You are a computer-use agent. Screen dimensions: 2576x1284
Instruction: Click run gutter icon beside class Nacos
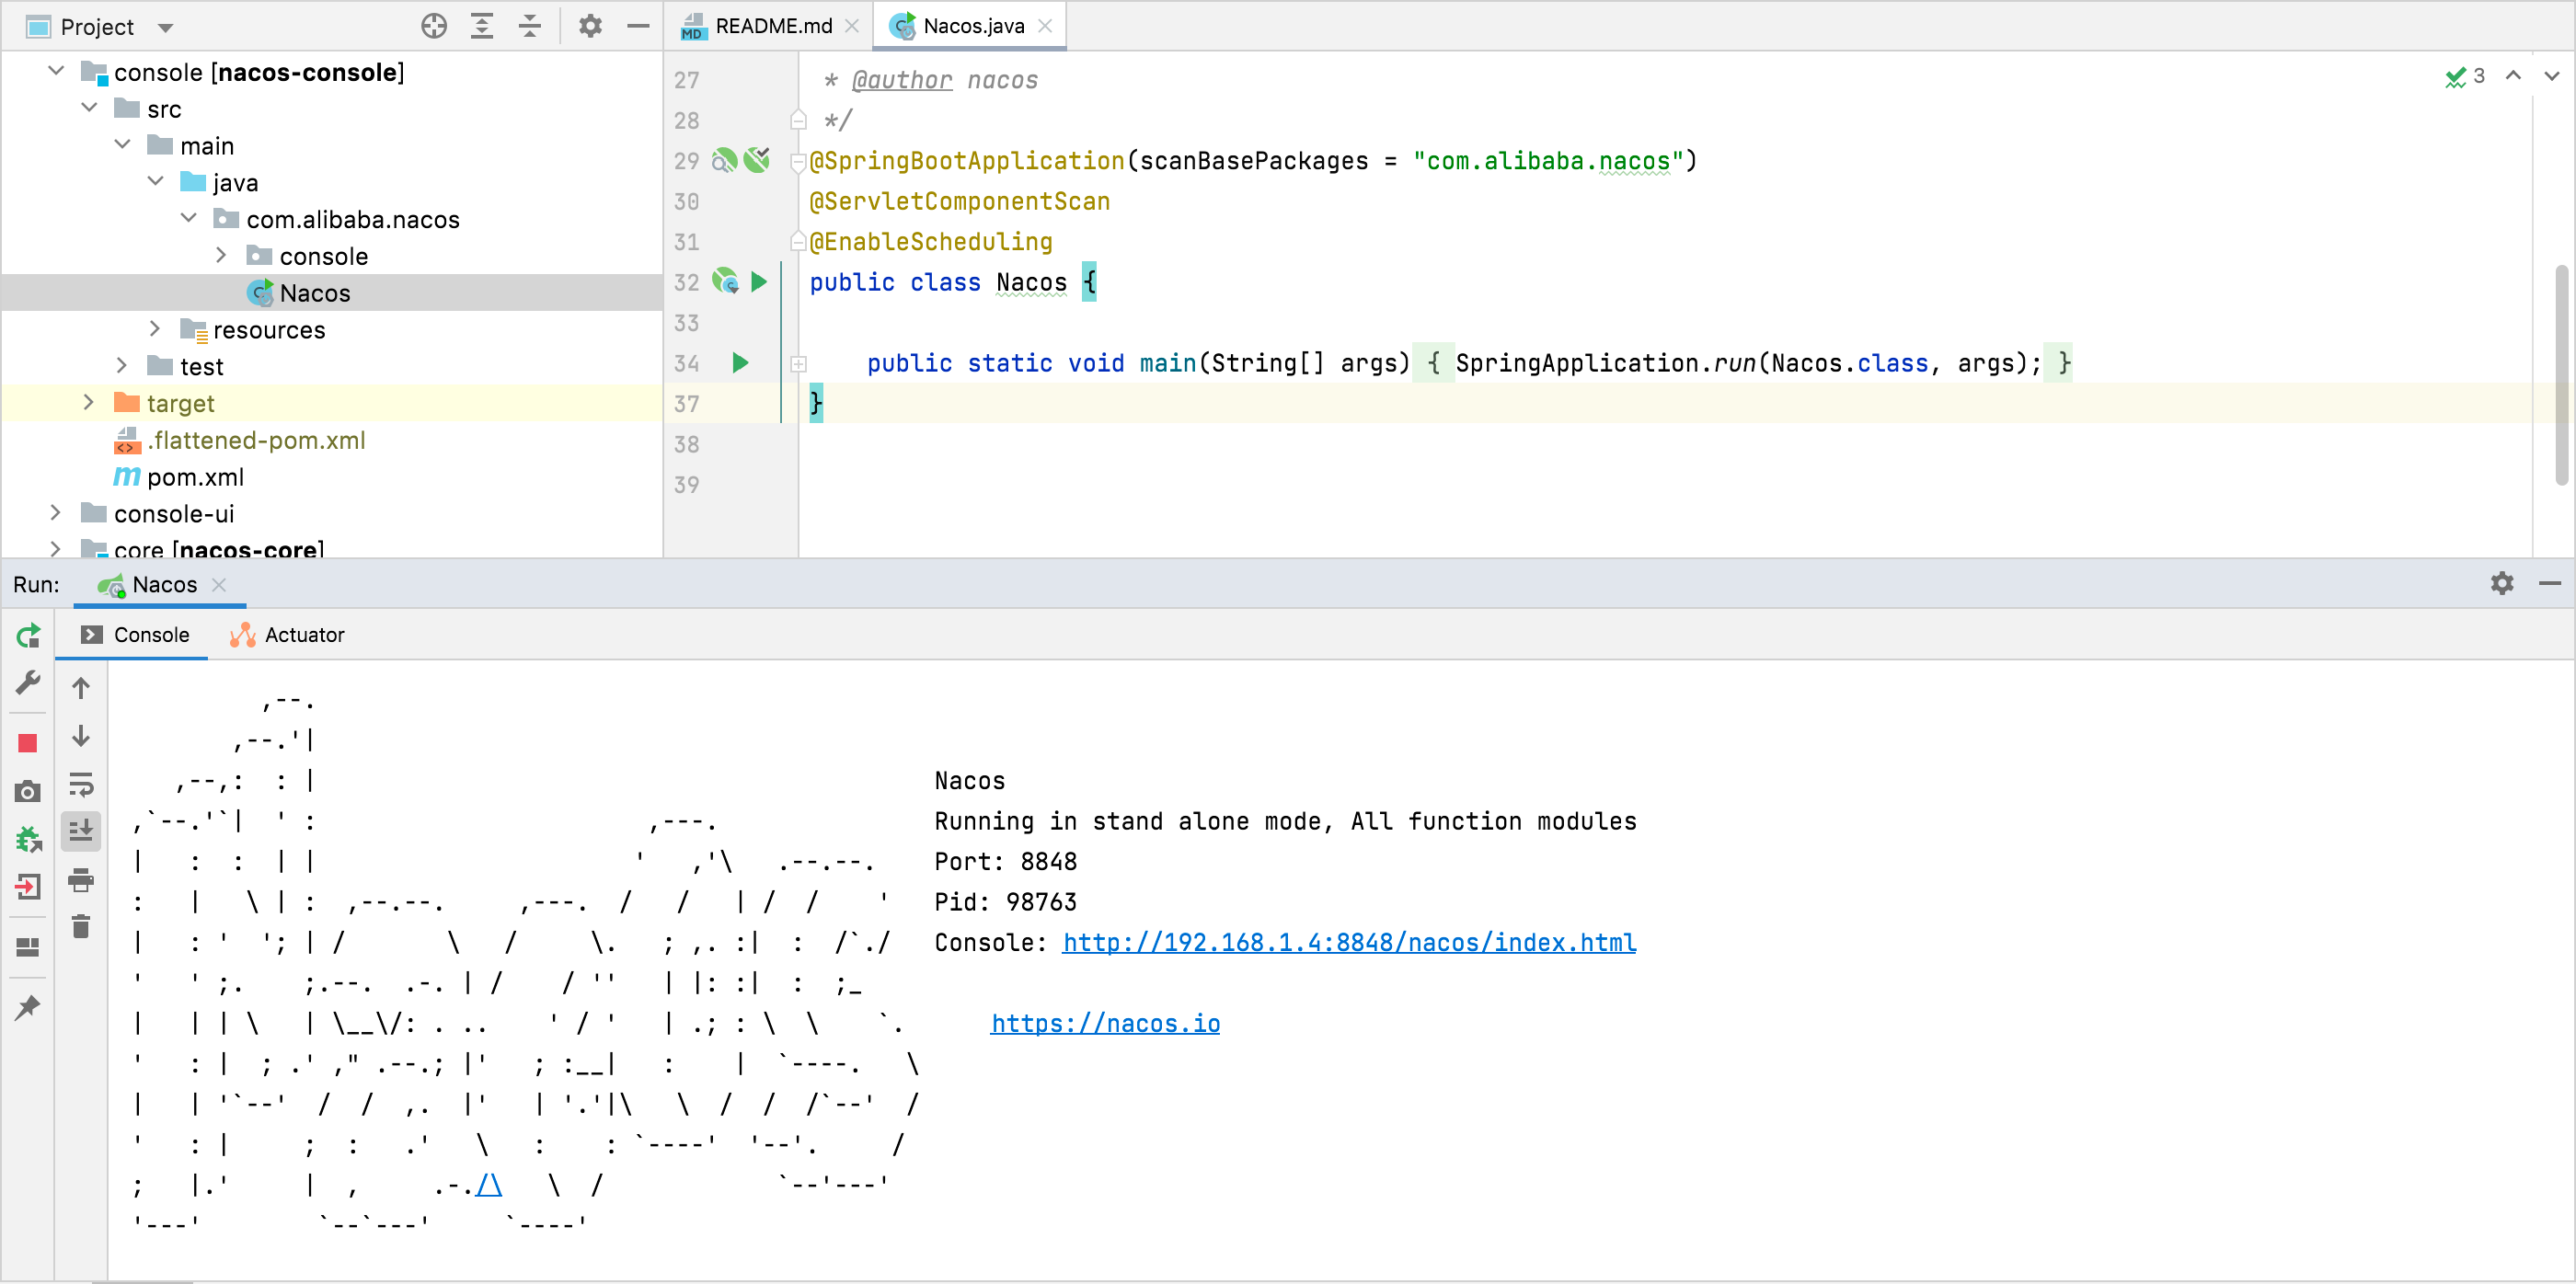point(759,282)
